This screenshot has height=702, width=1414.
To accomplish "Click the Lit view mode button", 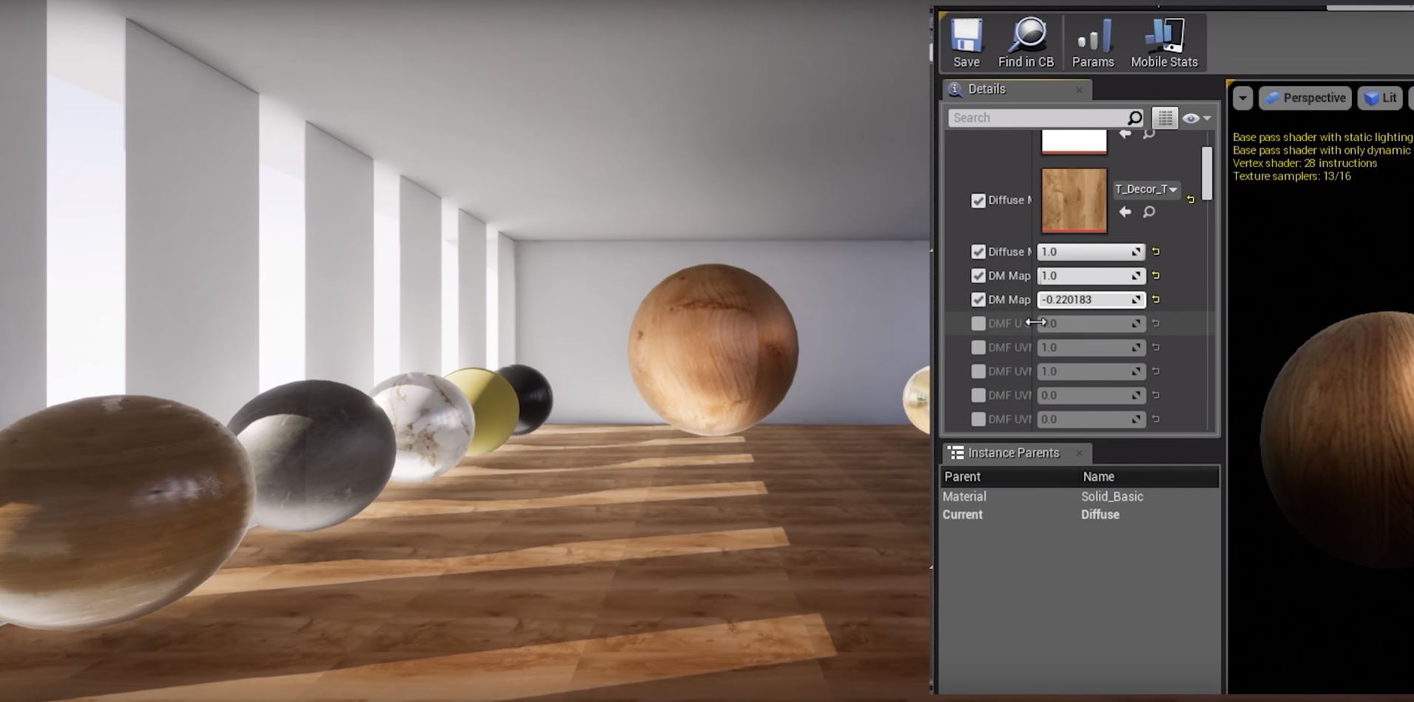I will coord(1381,98).
